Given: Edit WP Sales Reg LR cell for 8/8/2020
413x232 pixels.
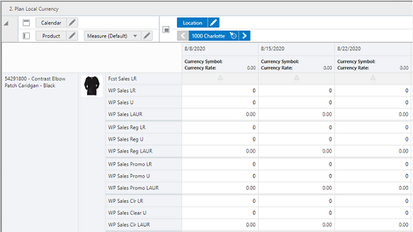Looking at the screenshot, I should point(220,127).
